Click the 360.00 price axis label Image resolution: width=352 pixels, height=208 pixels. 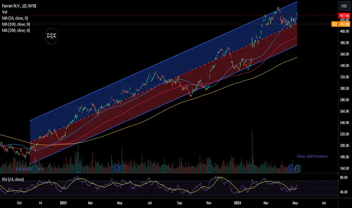(344, 54)
